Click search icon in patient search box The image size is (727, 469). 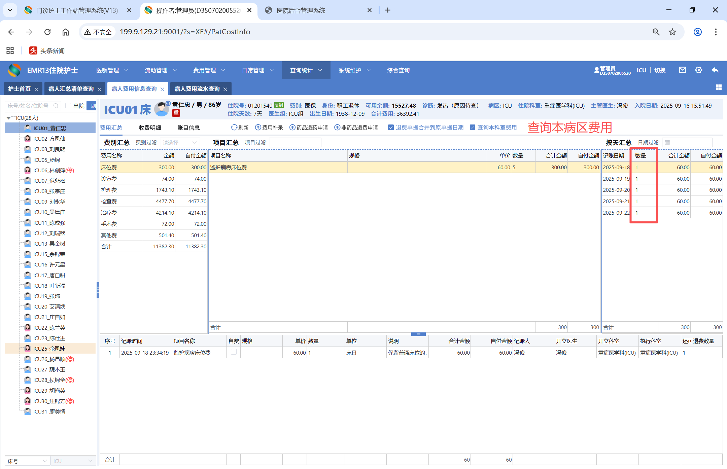tap(56, 106)
